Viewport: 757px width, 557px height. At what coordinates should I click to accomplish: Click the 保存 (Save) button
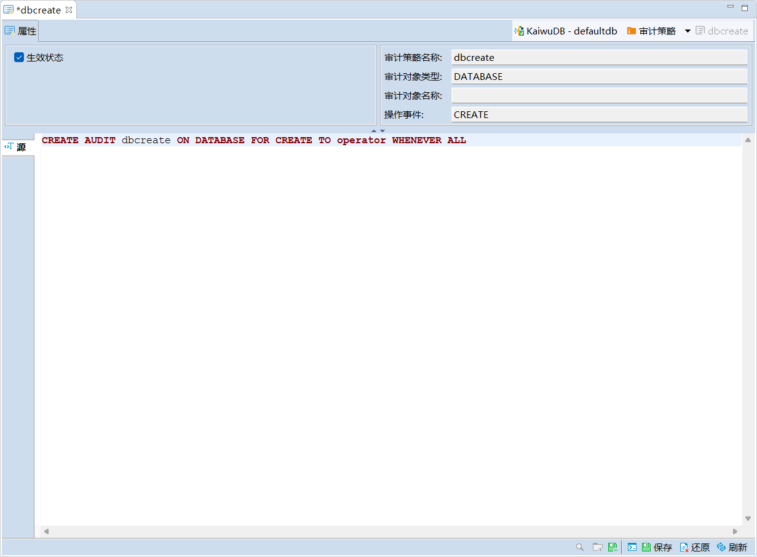(x=657, y=547)
